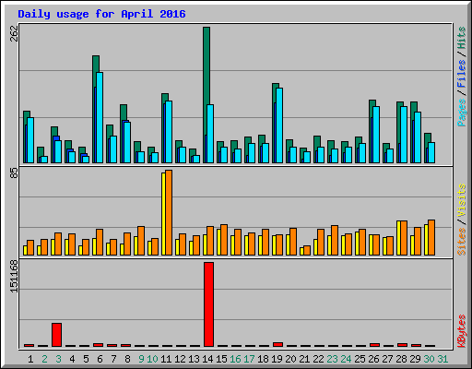This screenshot has height=369, width=472.
Task: Click the 85 middle axis value
Action: (x=14, y=173)
